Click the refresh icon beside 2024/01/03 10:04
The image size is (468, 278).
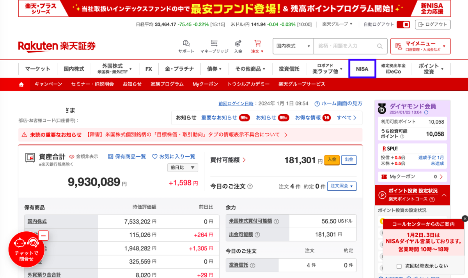pos(426,112)
